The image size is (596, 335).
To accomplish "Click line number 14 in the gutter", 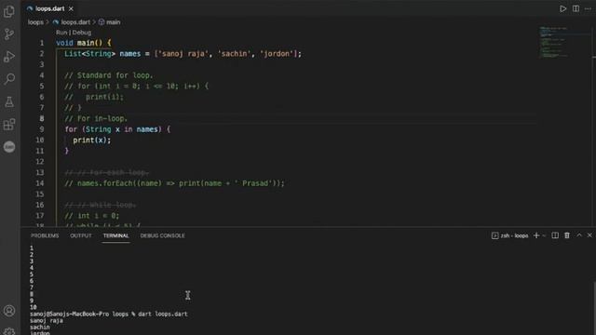I will pos(39,183).
